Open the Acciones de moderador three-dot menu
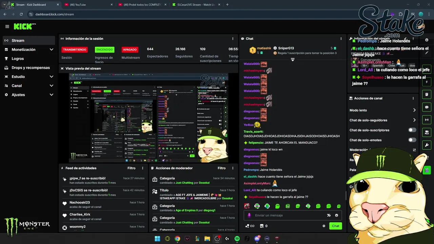The image size is (434, 244). (233, 168)
